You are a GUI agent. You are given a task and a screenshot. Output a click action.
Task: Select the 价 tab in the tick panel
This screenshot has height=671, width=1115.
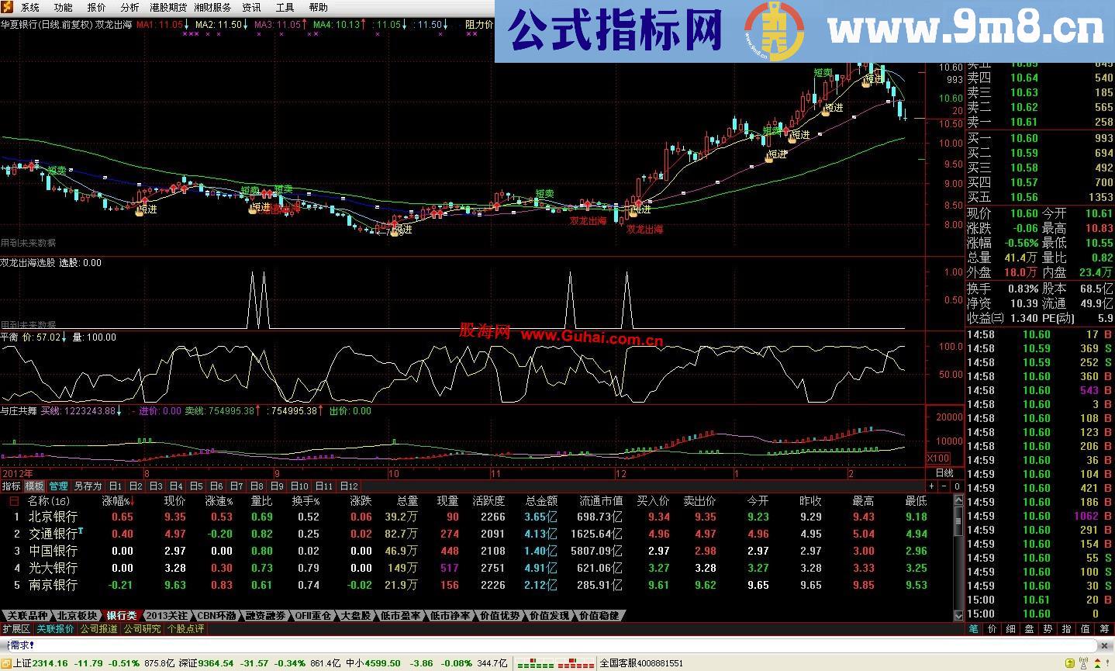pyautogui.click(x=992, y=629)
